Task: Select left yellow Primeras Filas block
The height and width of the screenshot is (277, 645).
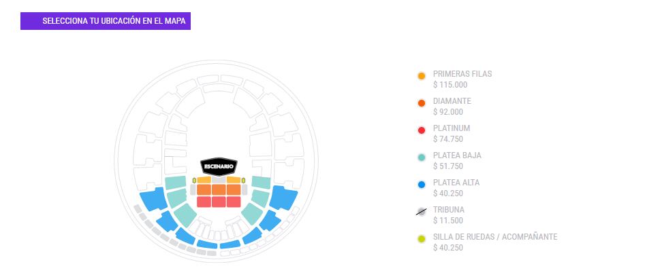Action: [x=204, y=180]
